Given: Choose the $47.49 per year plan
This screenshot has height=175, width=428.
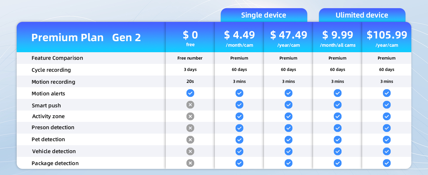Looking at the screenshot, I should click(x=289, y=38).
